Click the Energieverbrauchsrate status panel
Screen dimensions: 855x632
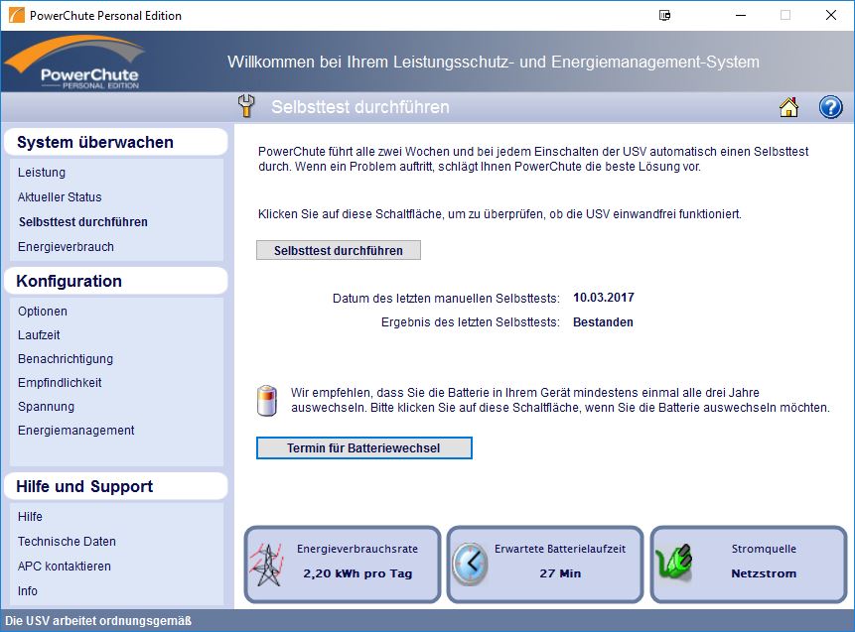click(343, 565)
